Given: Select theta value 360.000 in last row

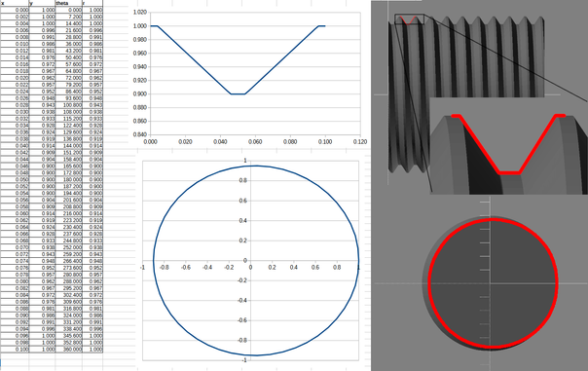Looking at the screenshot, I should 68,350.
